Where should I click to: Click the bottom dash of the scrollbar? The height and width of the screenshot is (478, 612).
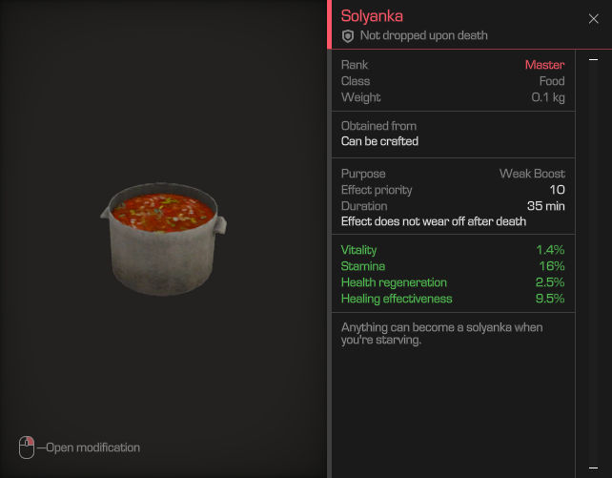pos(593,468)
